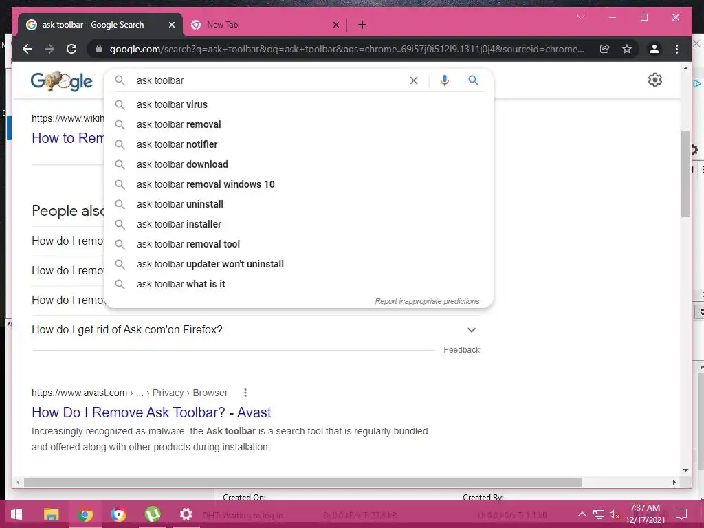Share this page icon in address bar

click(605, 49)
